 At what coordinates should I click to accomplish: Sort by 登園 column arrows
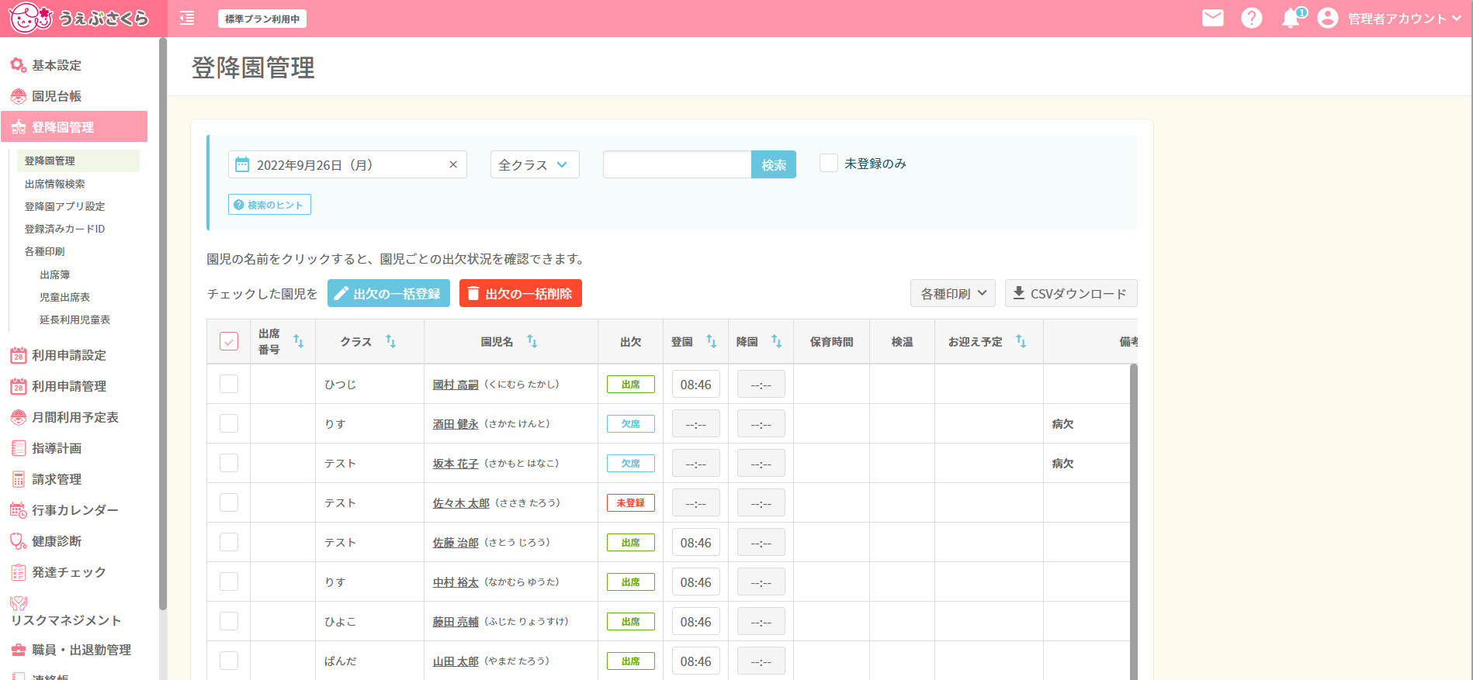(712, 341)
